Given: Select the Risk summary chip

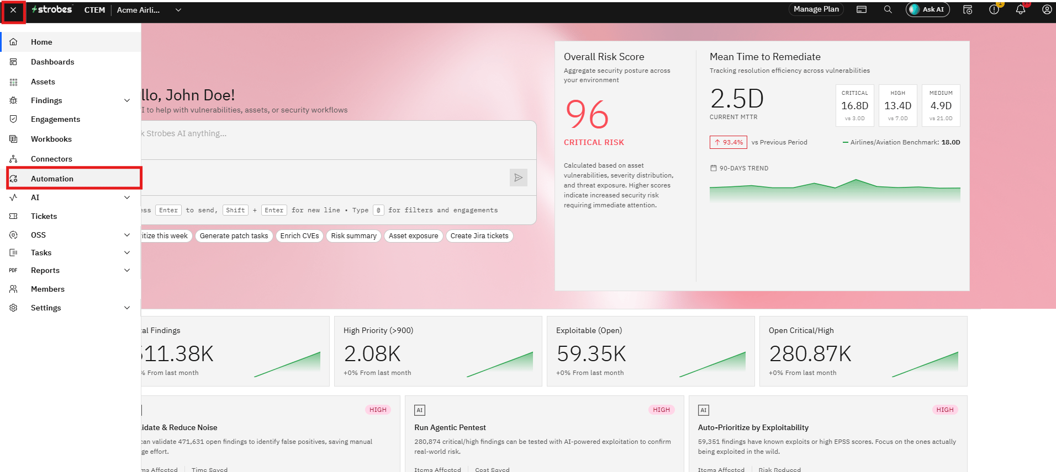Looking at the screenshot, I should (x=353, y=236).
